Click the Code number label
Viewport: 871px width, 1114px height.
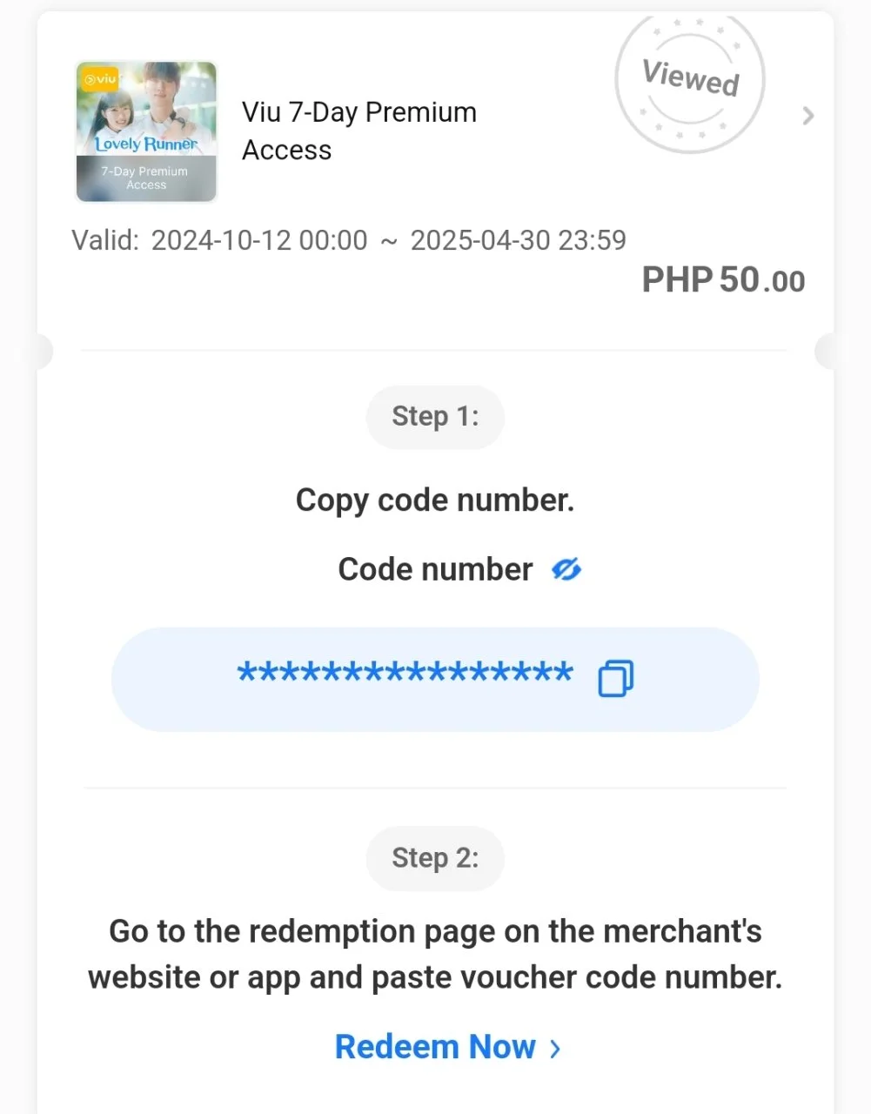click(435, 569)
